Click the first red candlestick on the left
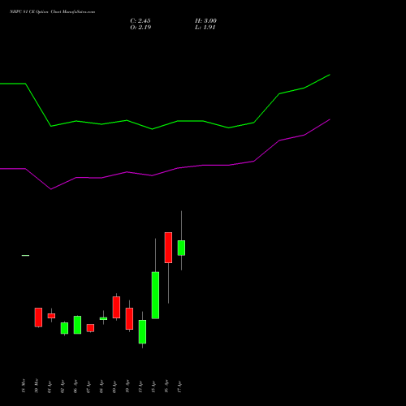Screen dimensions: 406x406 tap(38, 317)
